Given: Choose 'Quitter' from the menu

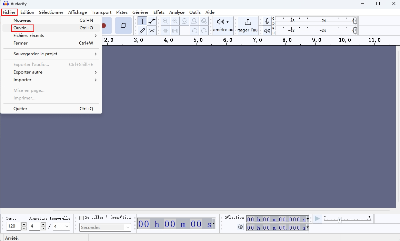Looking at the screenshot, I should [x=20, y=109].
